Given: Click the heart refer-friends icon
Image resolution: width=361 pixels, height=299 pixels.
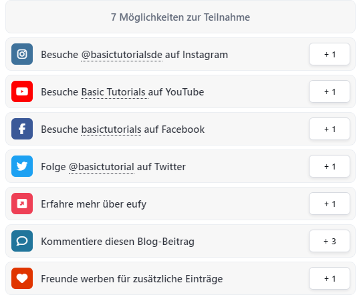Looking at the screenshot, I should [22, 278].
